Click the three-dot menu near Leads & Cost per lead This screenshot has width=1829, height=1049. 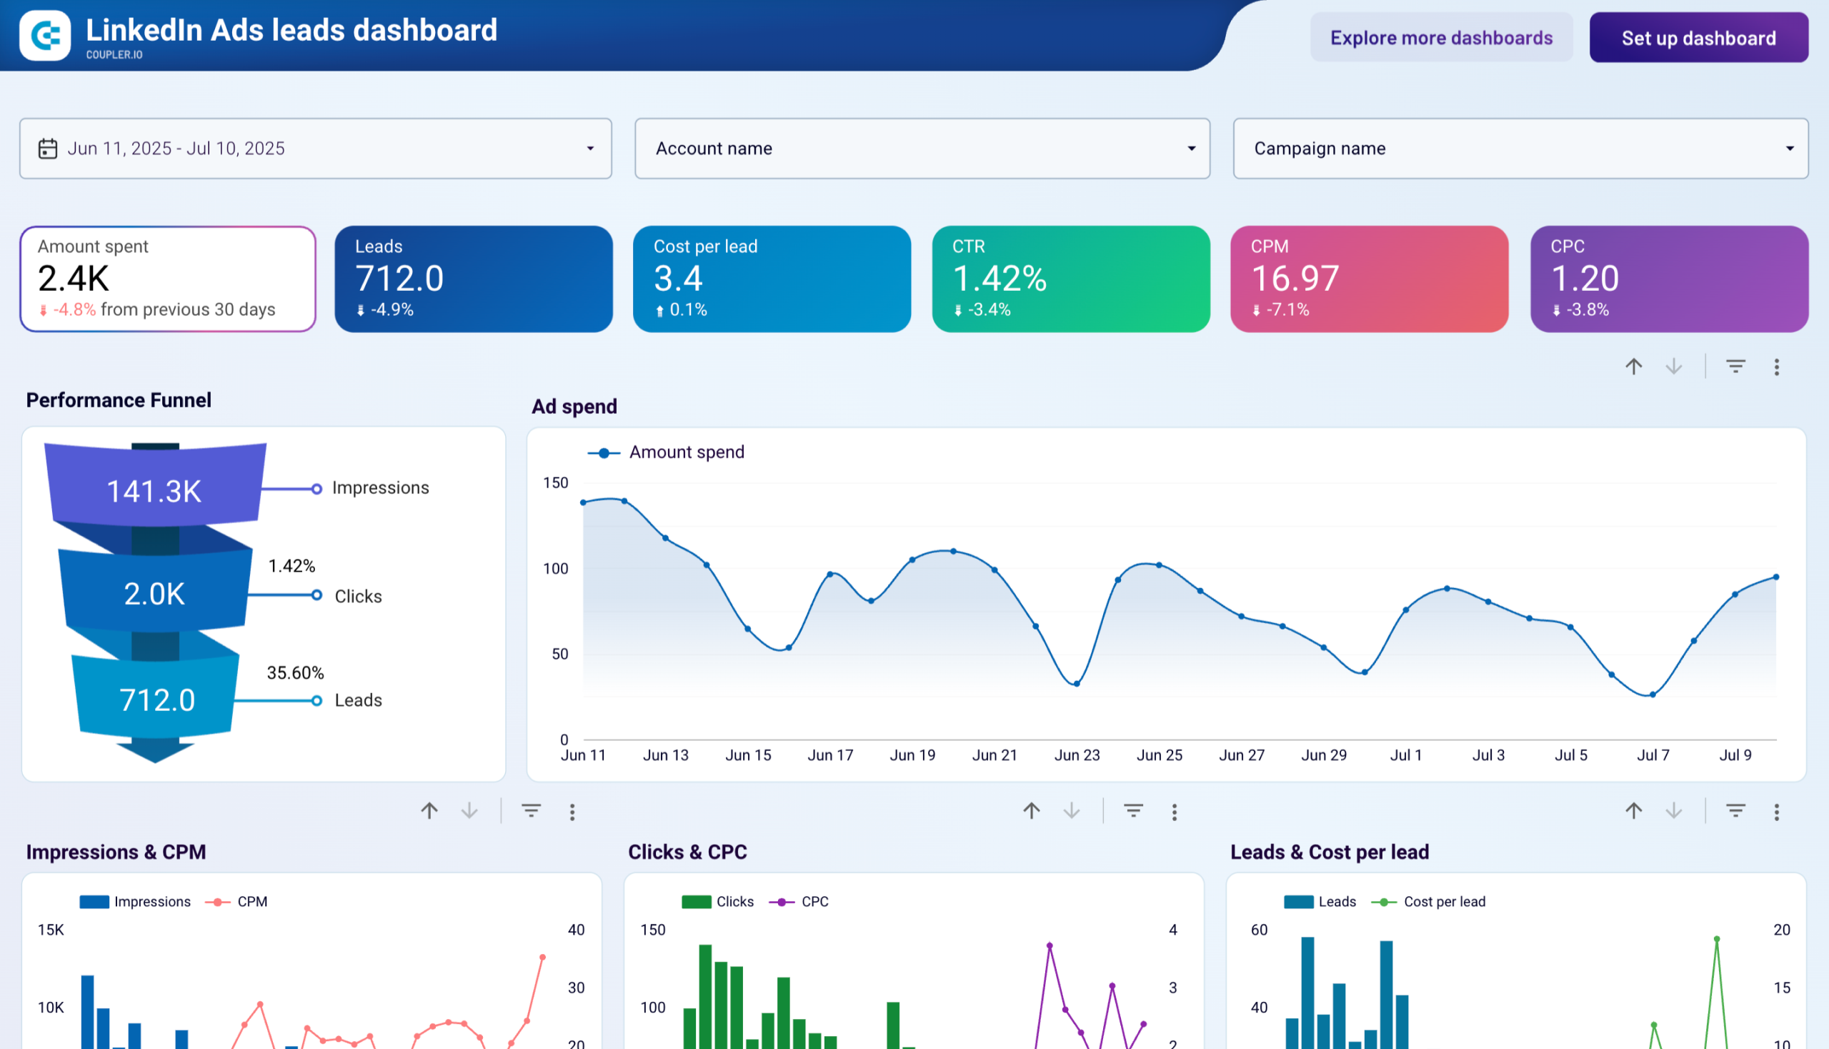point(1776,810)
